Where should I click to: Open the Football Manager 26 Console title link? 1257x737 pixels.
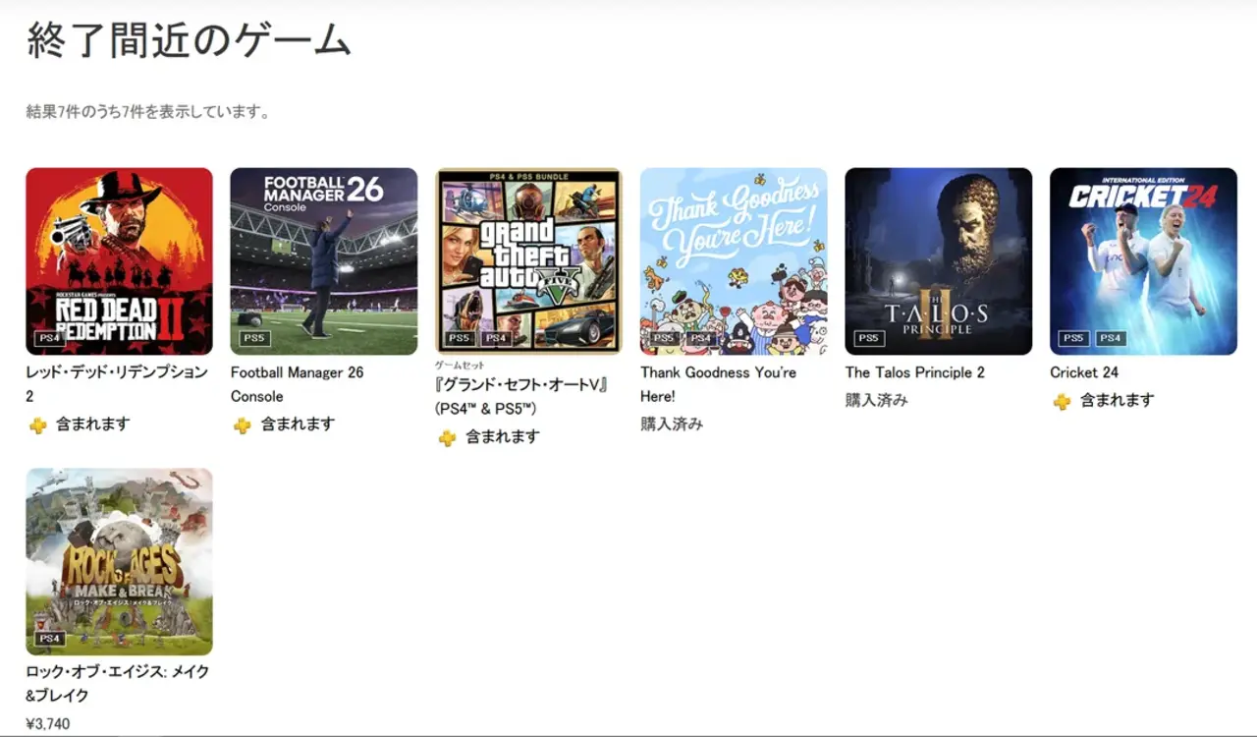[298, 384]
